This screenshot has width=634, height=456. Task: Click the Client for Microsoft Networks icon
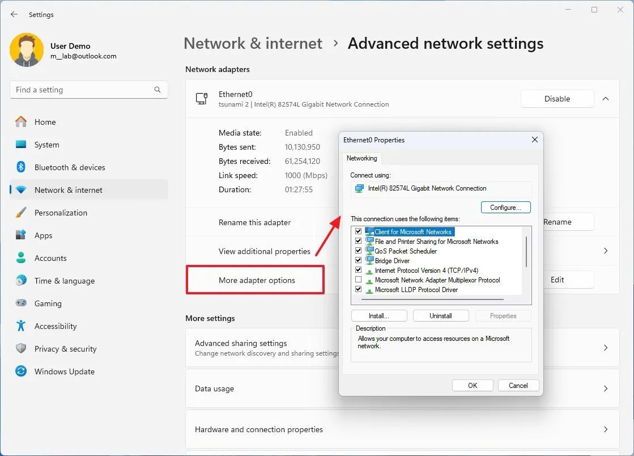[369, 231]
